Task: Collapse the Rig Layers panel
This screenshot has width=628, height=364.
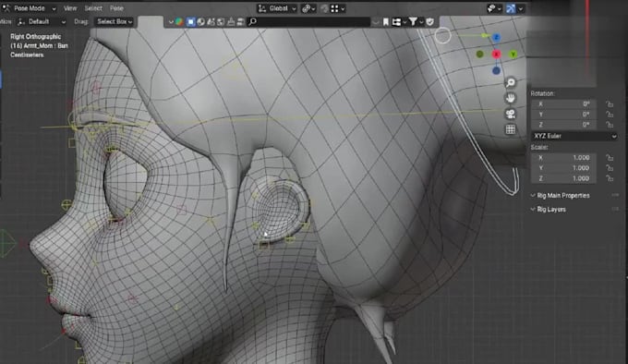Action: [549, 210]
